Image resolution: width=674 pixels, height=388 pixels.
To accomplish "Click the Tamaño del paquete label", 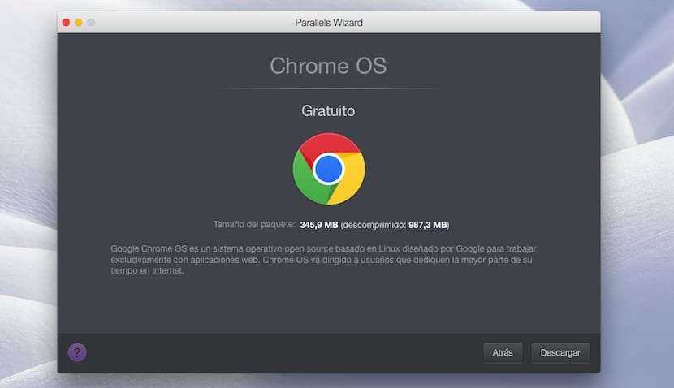I will click(x=253, y=224).
